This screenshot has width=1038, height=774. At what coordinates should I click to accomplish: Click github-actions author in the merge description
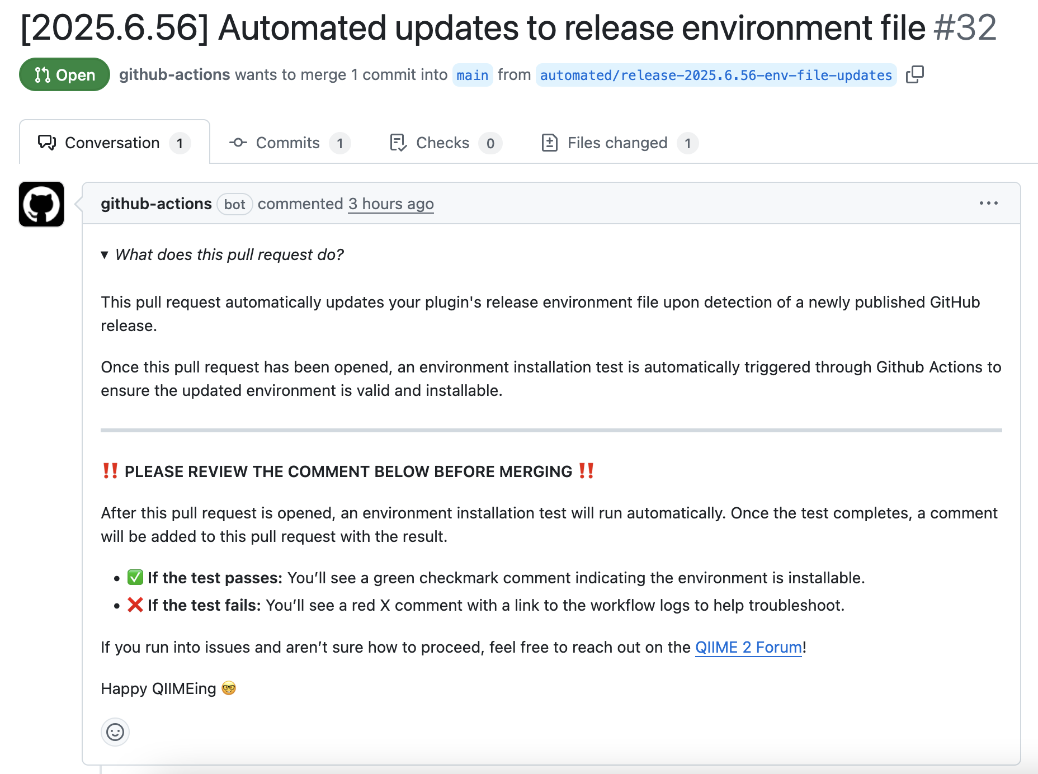tap(174, 74)
